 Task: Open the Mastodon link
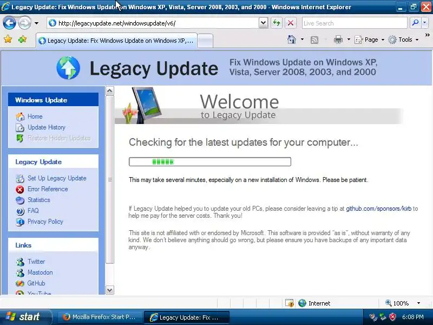coord(40,272)
